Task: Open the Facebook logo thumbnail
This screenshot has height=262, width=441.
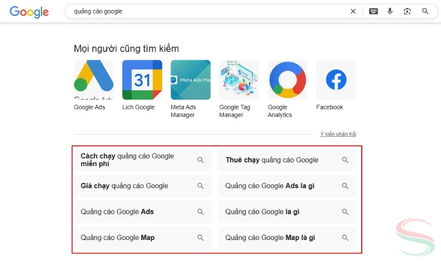Action: pyautogui.click(x=336, y=80)
